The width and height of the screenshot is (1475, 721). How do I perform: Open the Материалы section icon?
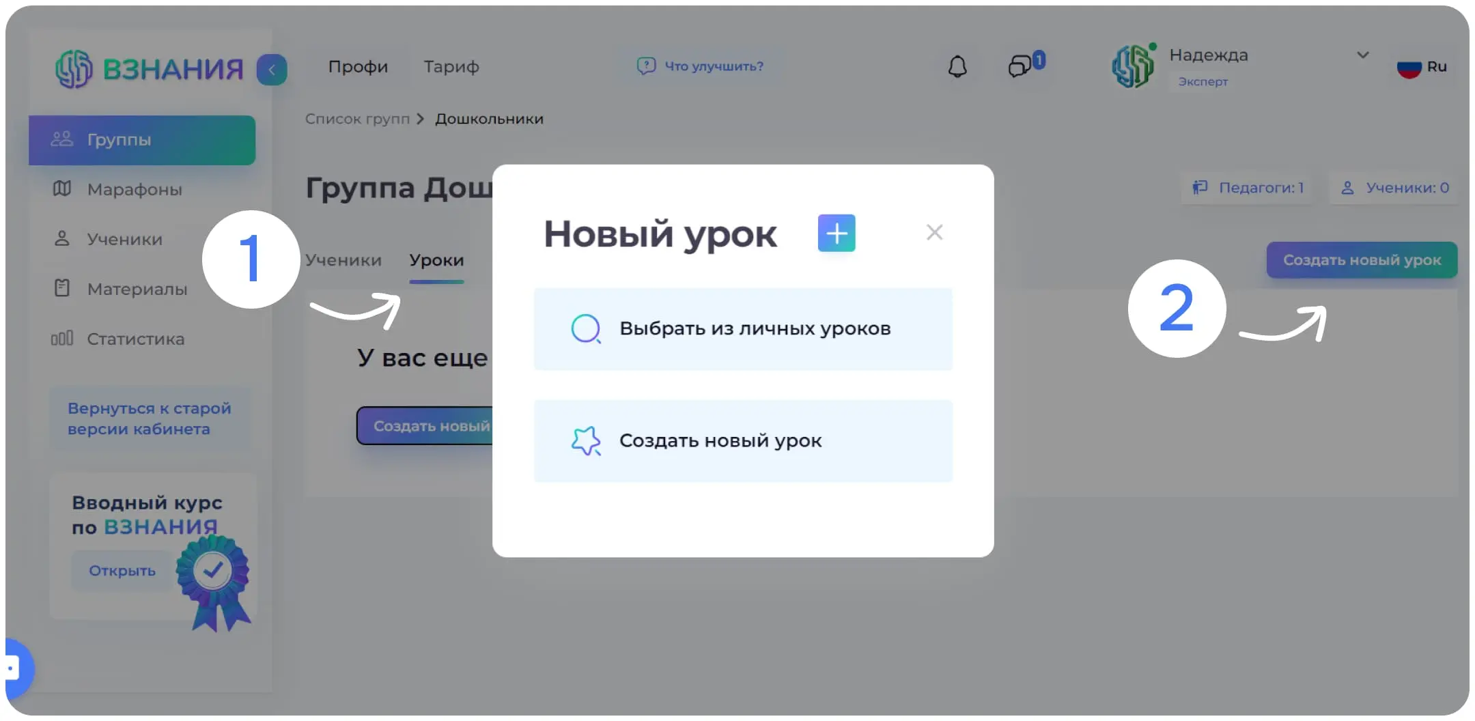click(x=63, y=288)
